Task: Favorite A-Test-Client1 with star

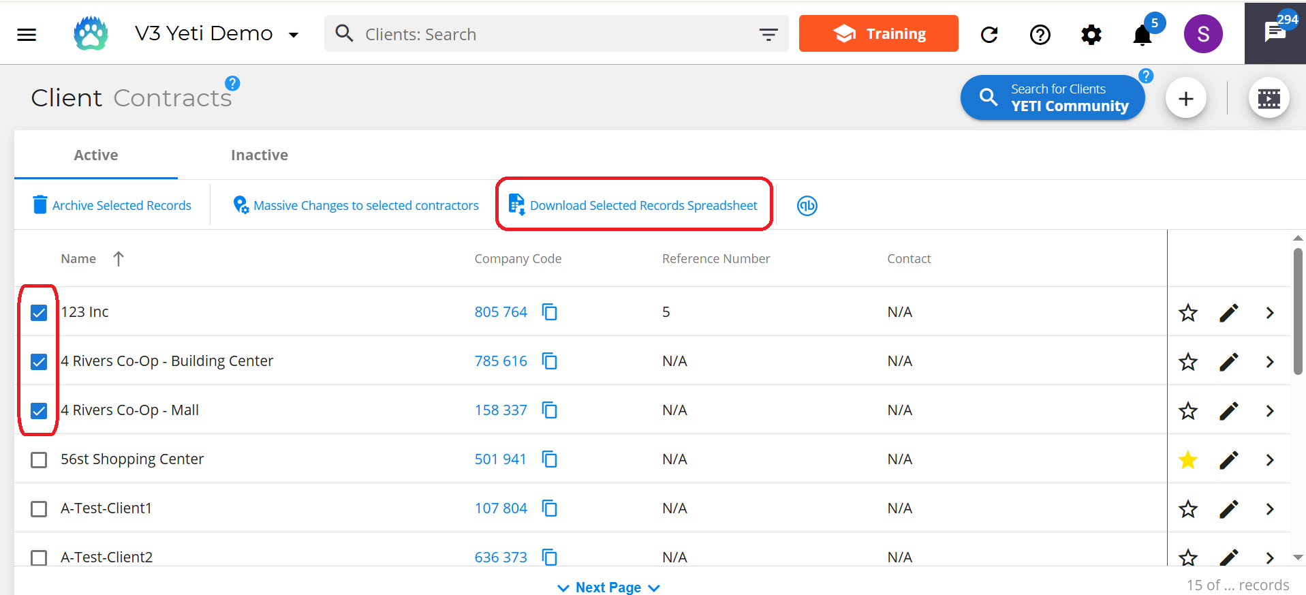Action: [1188, 508]
